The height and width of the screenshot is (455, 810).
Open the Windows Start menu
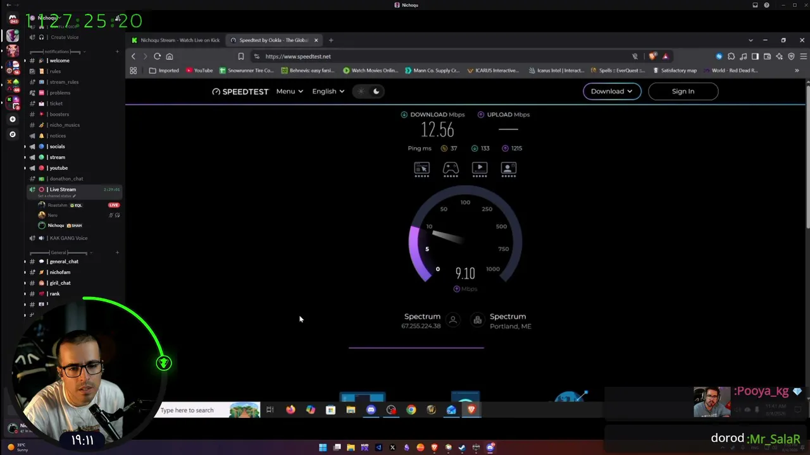click(323, 447)
